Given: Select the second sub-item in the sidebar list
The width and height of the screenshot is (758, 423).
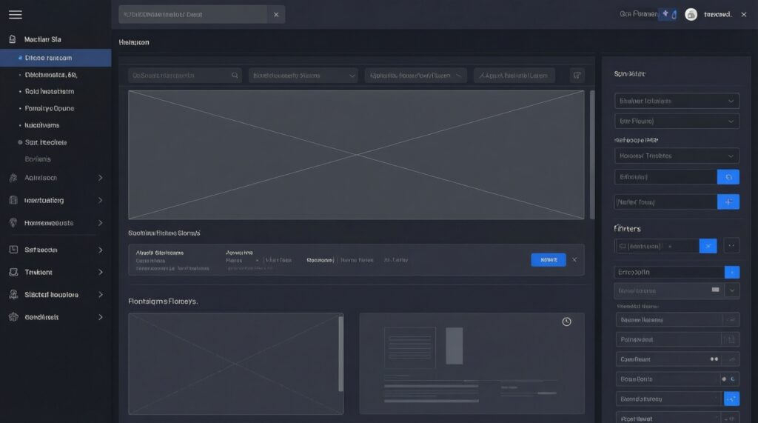Looking at the screenshot, I should coord(51,75).
